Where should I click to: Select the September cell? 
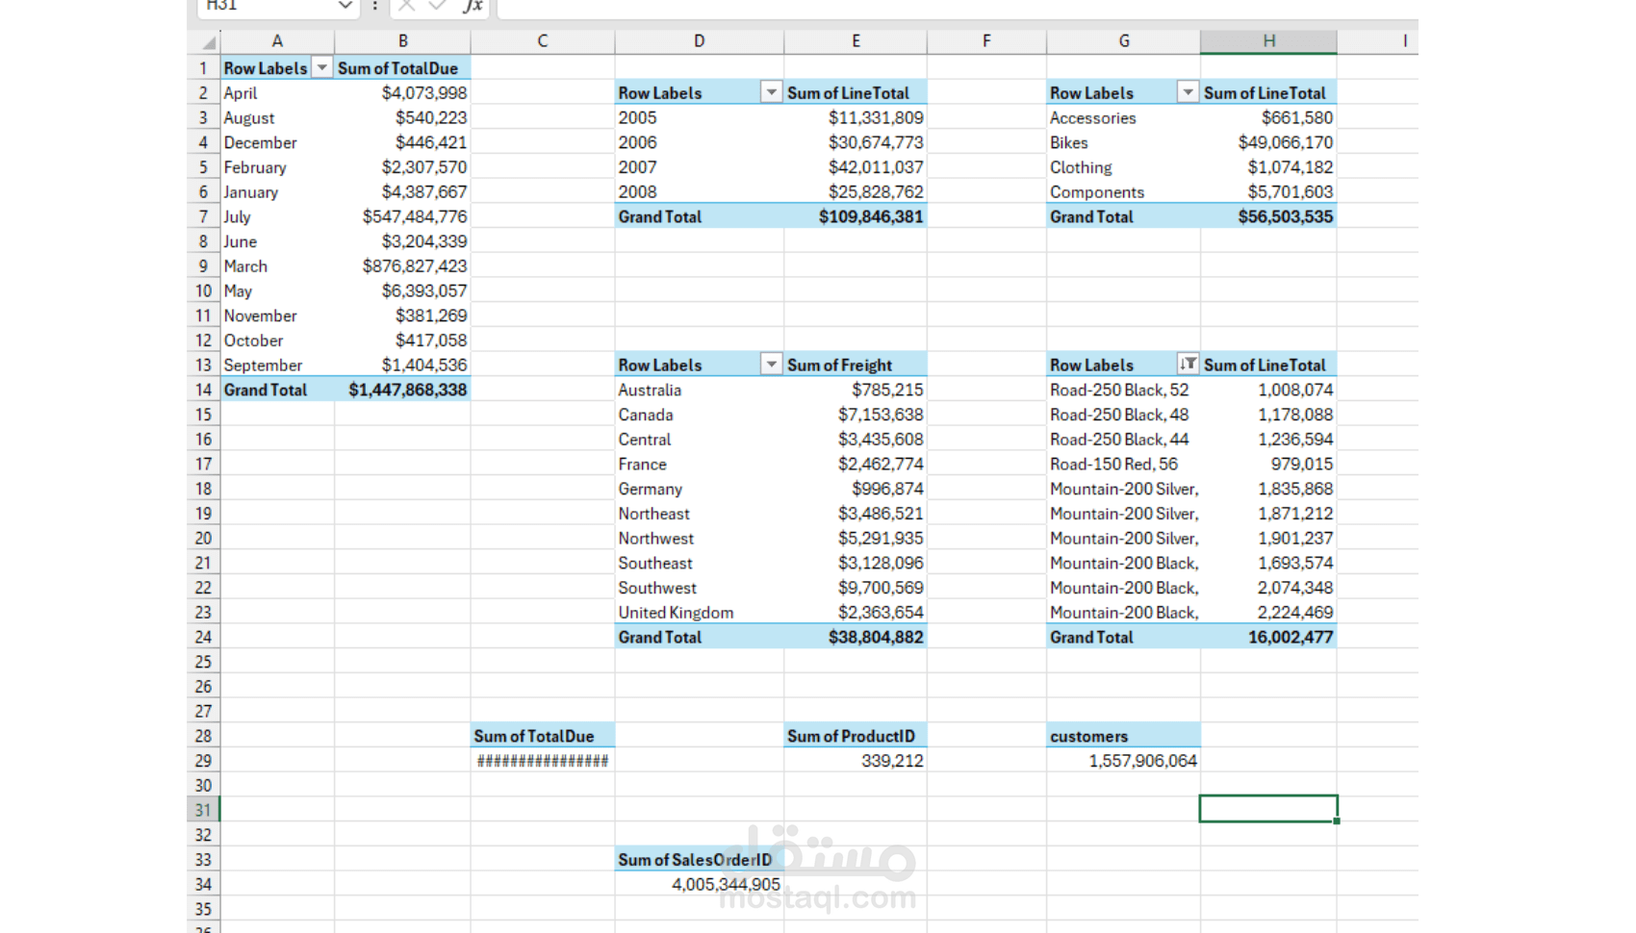point(277,366)
